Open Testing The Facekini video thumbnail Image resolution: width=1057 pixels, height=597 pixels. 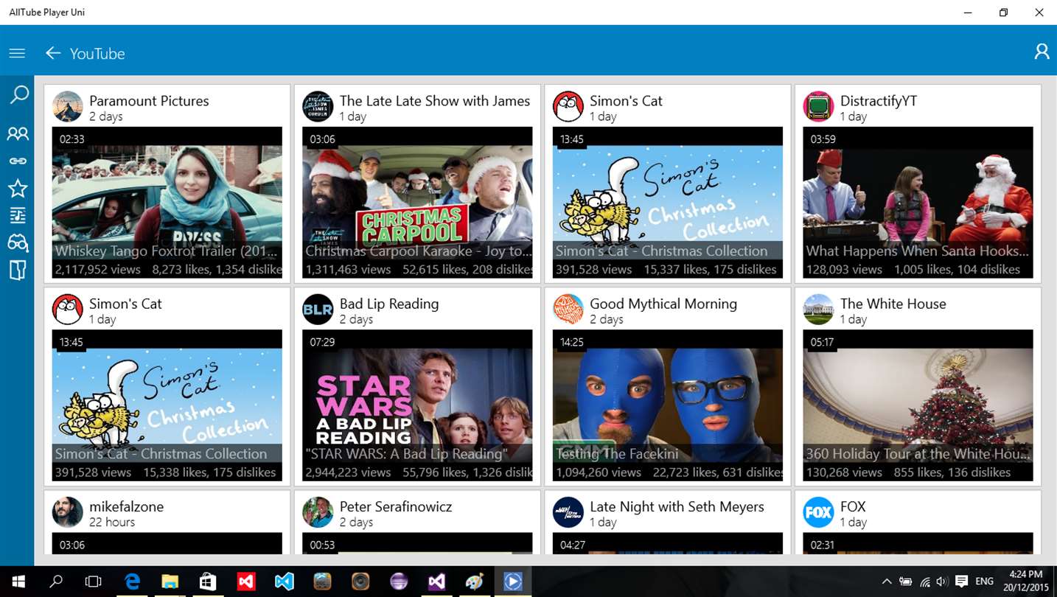tap(668, 405)
